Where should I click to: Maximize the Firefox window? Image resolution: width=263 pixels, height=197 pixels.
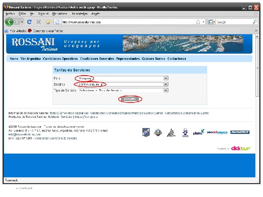click(x=250, y=7)
